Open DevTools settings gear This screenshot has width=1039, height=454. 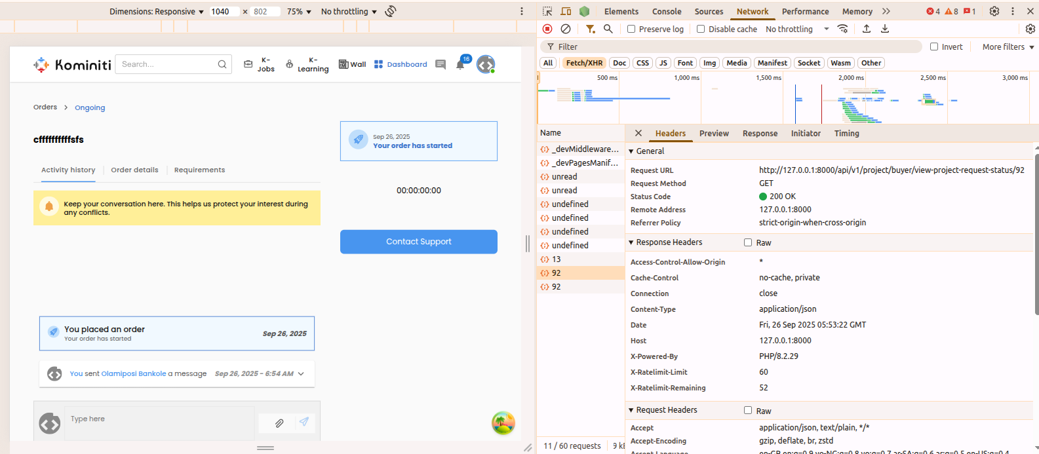(994, 11)
